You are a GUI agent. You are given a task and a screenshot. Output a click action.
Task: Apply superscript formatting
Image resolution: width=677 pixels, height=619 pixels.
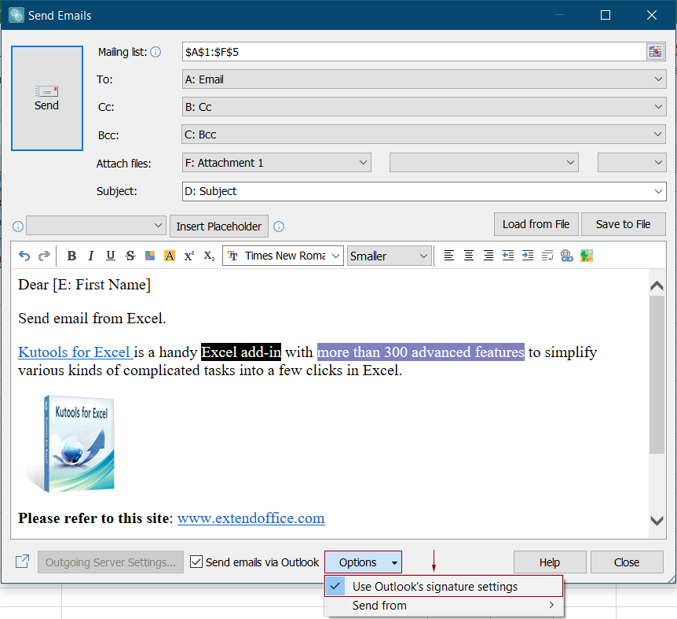point(189,256)
